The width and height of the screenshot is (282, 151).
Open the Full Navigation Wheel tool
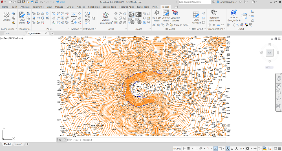point(279,79)
